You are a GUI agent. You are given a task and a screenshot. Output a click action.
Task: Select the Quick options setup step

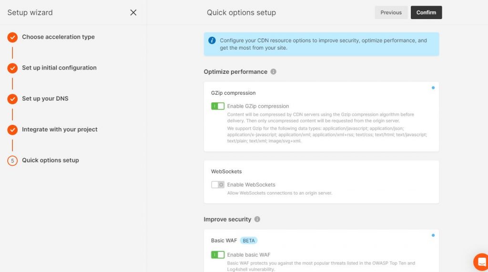[x=51, y=161]
